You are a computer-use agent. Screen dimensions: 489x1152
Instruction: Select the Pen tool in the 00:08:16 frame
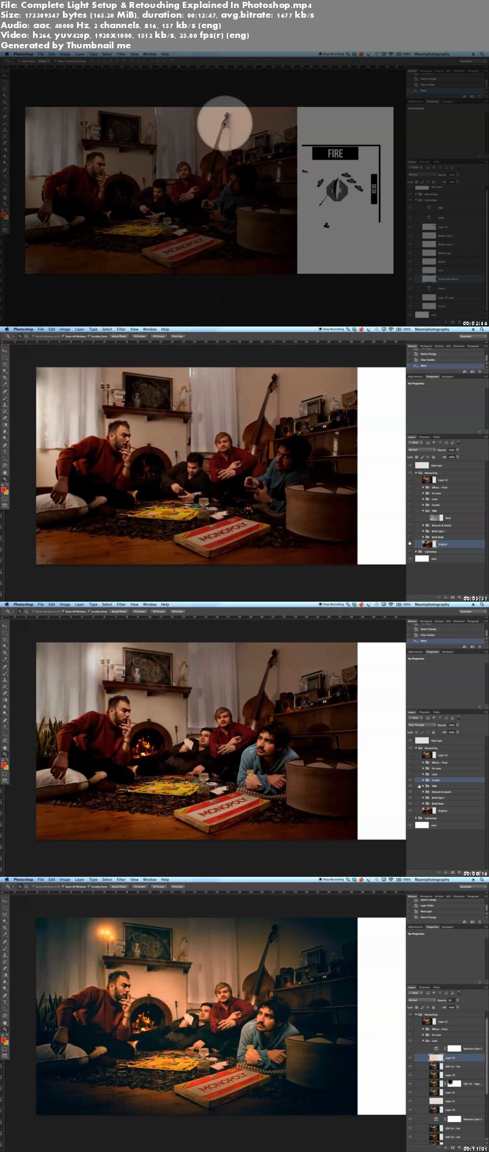pos(5,720)
